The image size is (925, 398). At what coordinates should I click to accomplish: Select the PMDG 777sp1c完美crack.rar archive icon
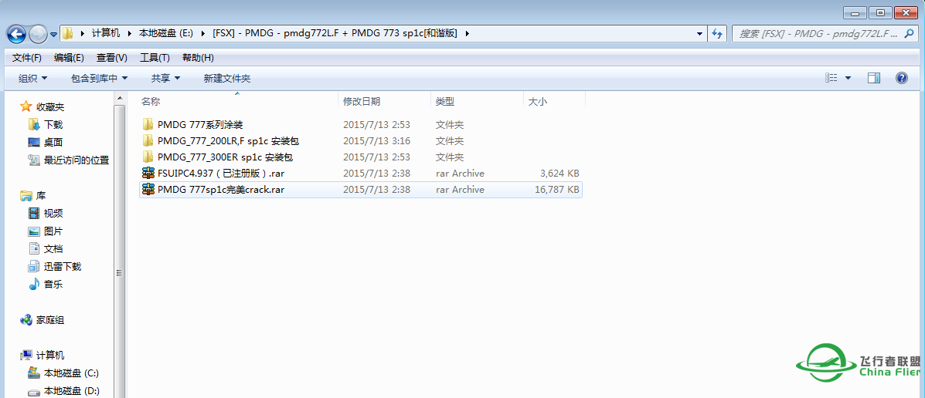[x=148, y=190]
